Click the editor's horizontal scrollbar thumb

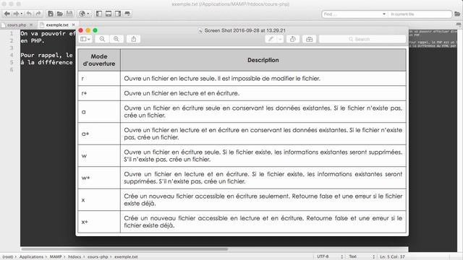124,249
